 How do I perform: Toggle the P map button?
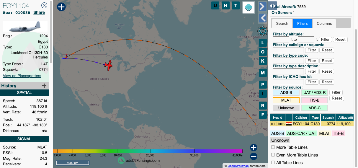point(263,85)
